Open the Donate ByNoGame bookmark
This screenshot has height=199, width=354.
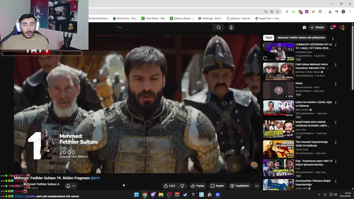click(x=99, y=19)
